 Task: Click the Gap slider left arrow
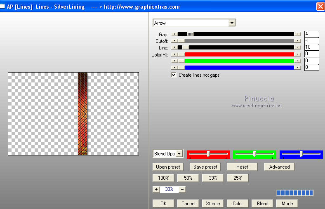174,34
